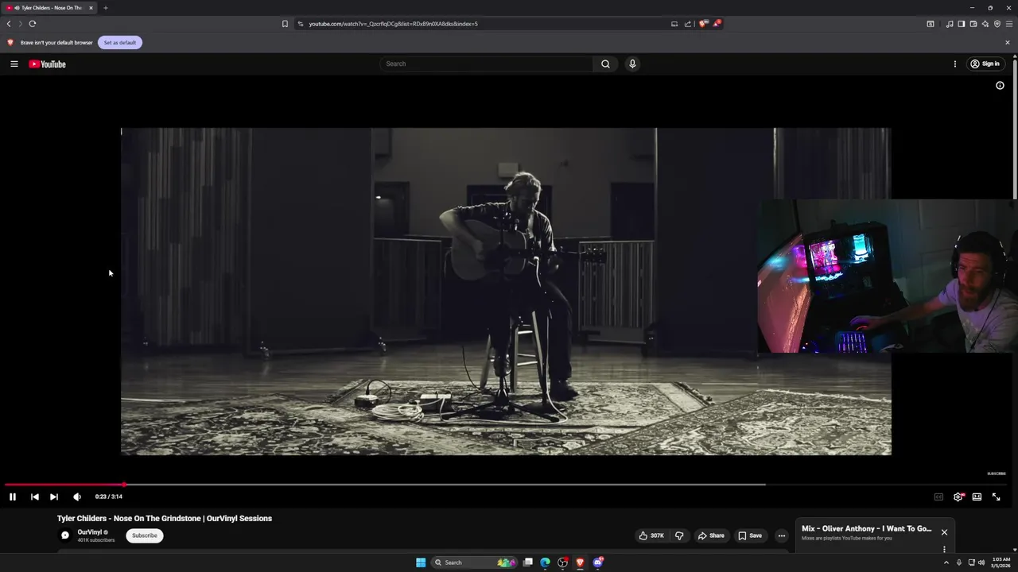Open the mix panel's vertical three-dot menu
This screenshot has width=1018, height=572.
click(944, 549)
